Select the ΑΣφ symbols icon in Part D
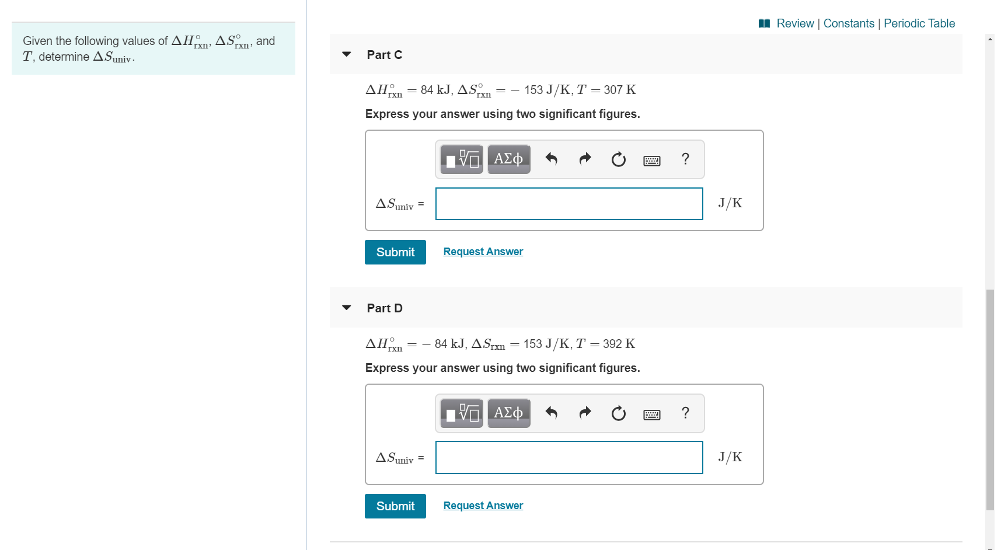 tap(508, 413)
